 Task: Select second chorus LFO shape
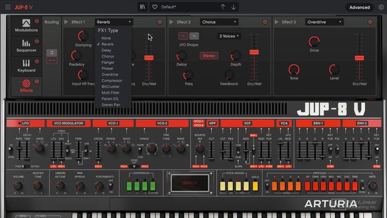click(x=194, y=36)
